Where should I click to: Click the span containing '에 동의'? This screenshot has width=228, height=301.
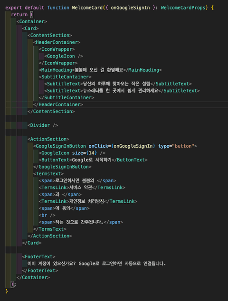[x=64, y=208]
